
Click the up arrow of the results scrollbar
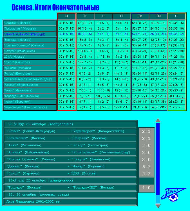pos(158,120)
